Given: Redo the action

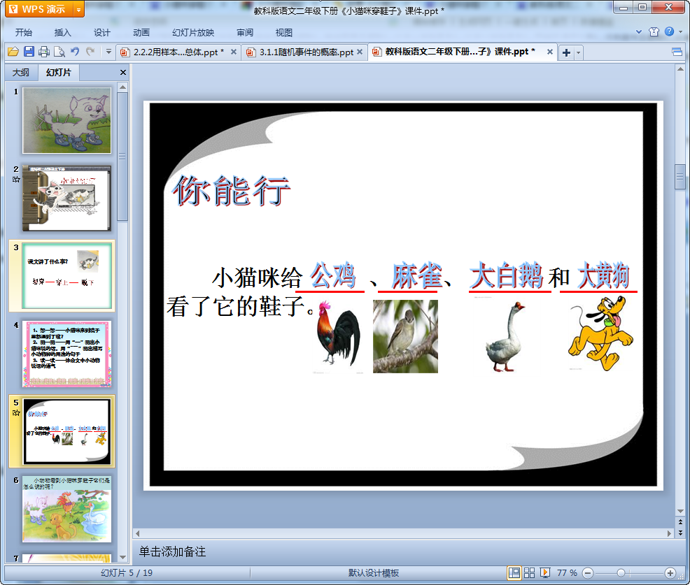Looking at the screenshot, I should pos(90,52).
